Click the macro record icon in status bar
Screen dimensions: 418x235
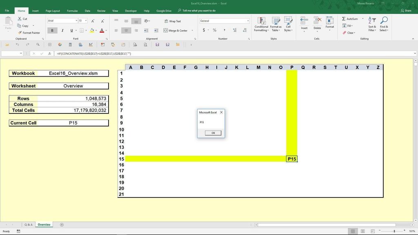point(18,231)
